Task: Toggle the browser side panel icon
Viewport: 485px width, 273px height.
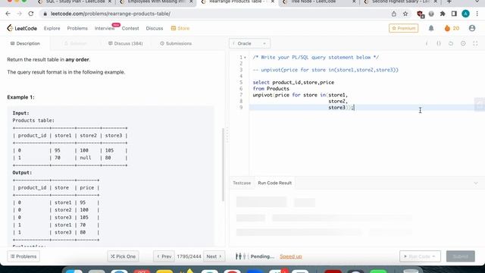Action: click(454, 14)
